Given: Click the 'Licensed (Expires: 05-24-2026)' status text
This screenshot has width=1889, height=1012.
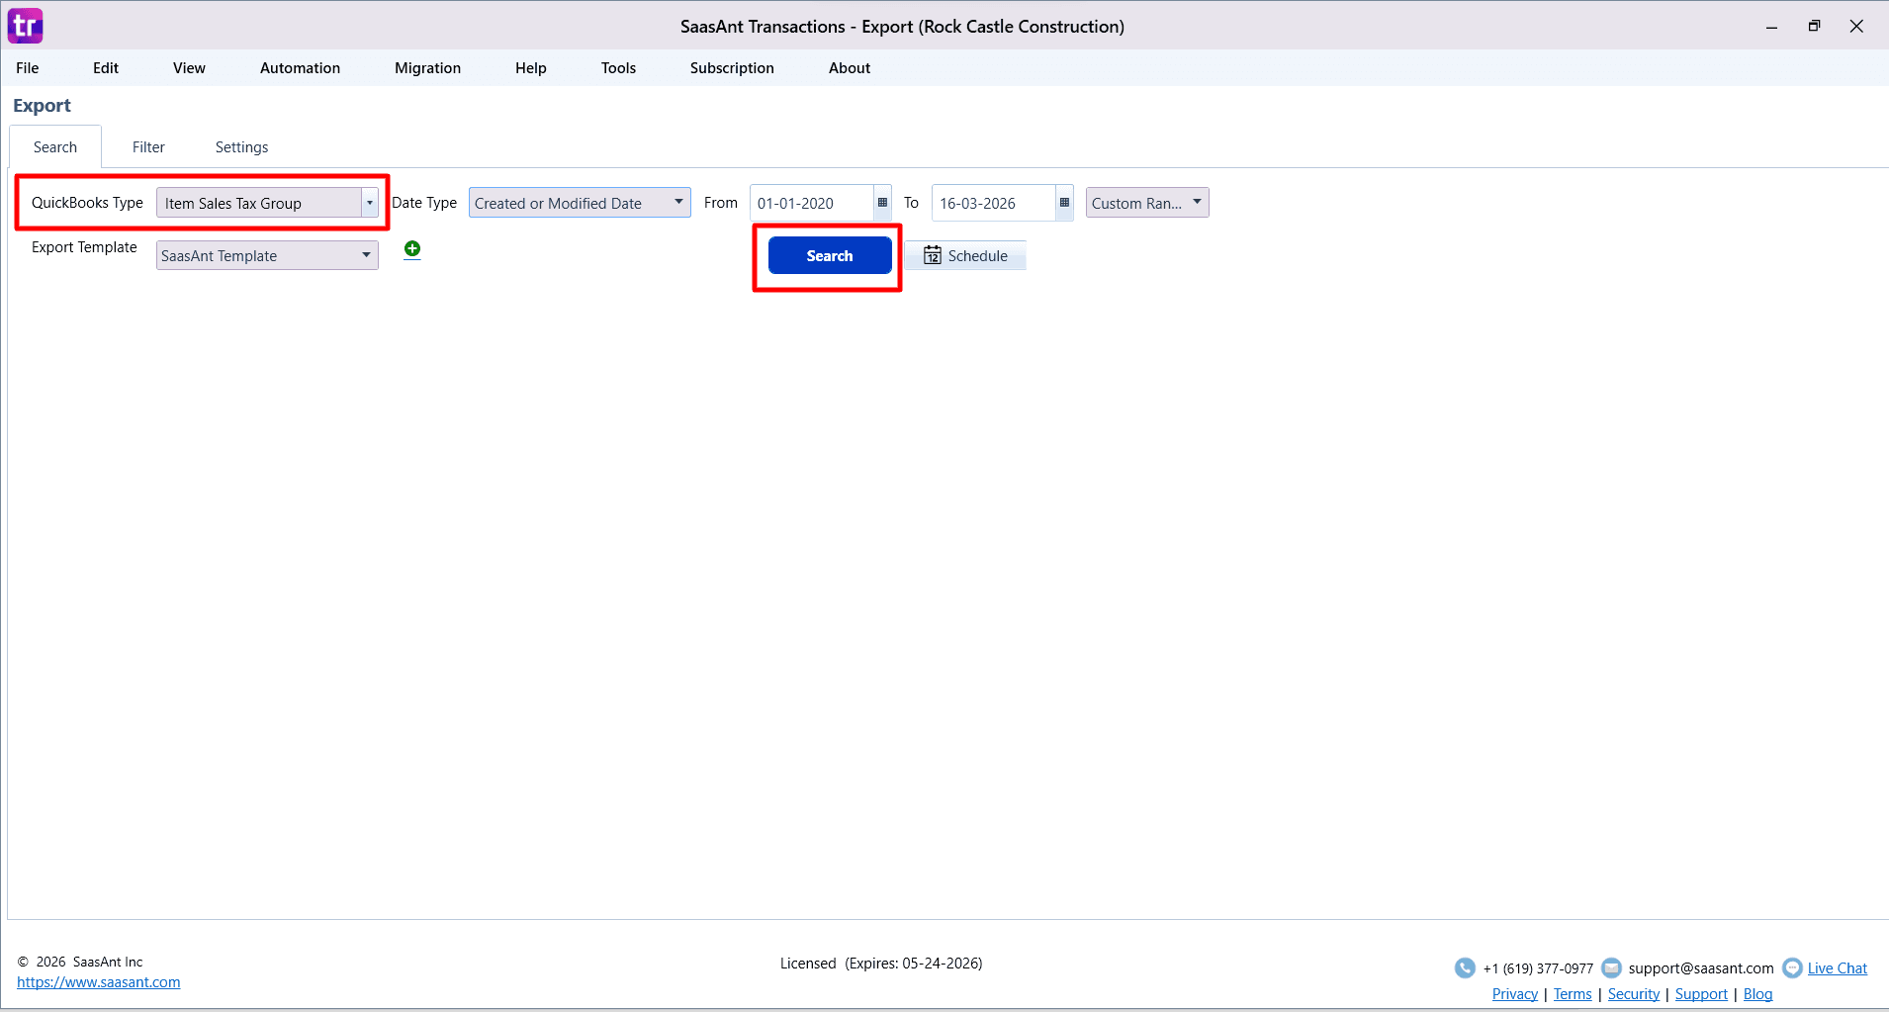Looking at the screenshot, I should click(x=881, y=964).
